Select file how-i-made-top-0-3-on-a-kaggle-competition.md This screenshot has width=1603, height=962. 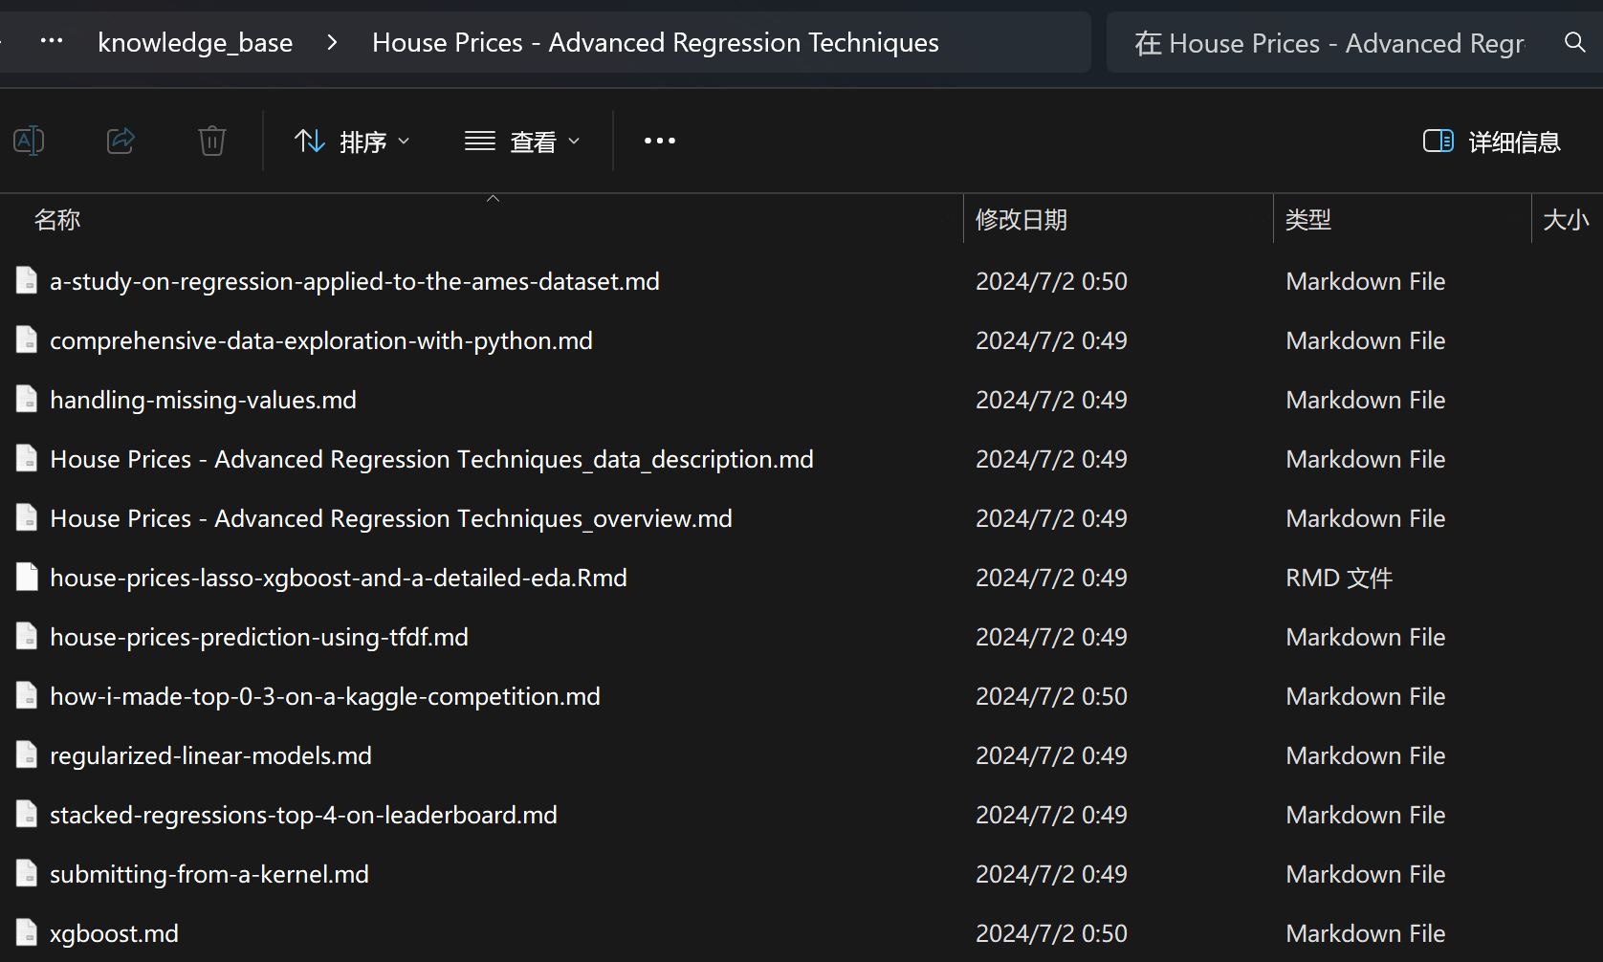[325, 696]
